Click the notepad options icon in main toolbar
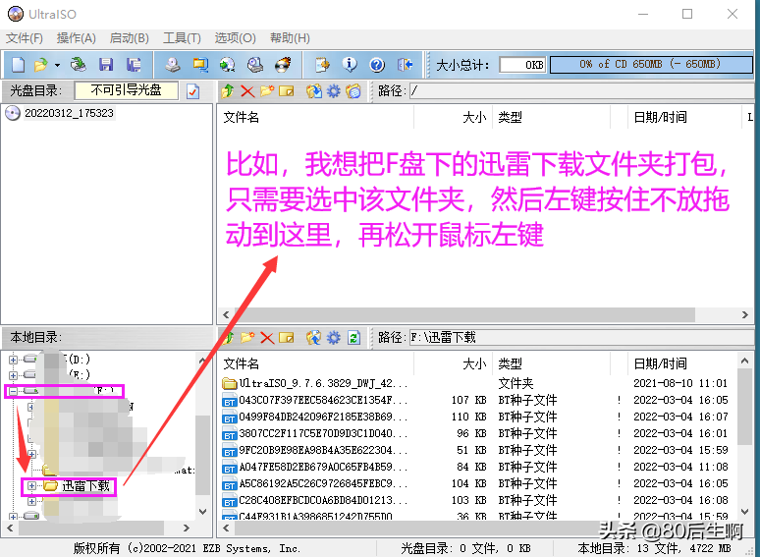The image size is (760, 557). [322, 65]
